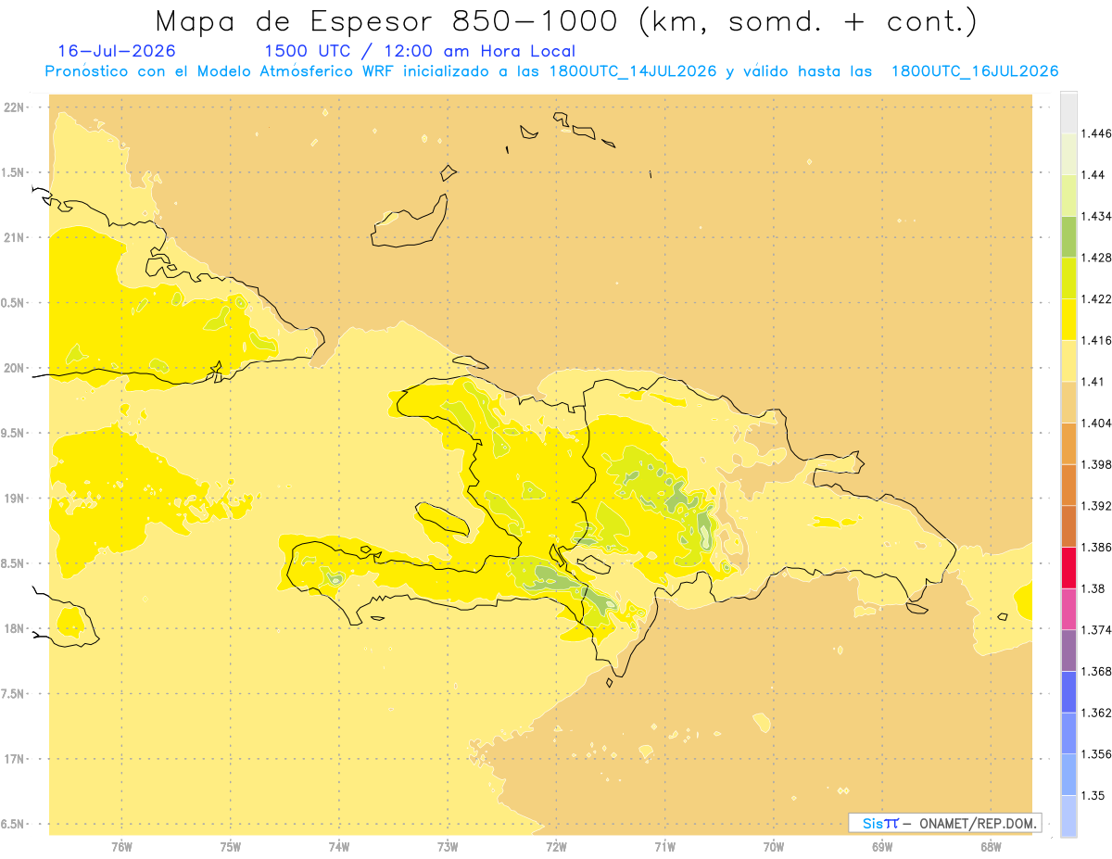
Task: Click the orange 1.398–1.404 colorbar segment
Action: (x=1068, y=443)
